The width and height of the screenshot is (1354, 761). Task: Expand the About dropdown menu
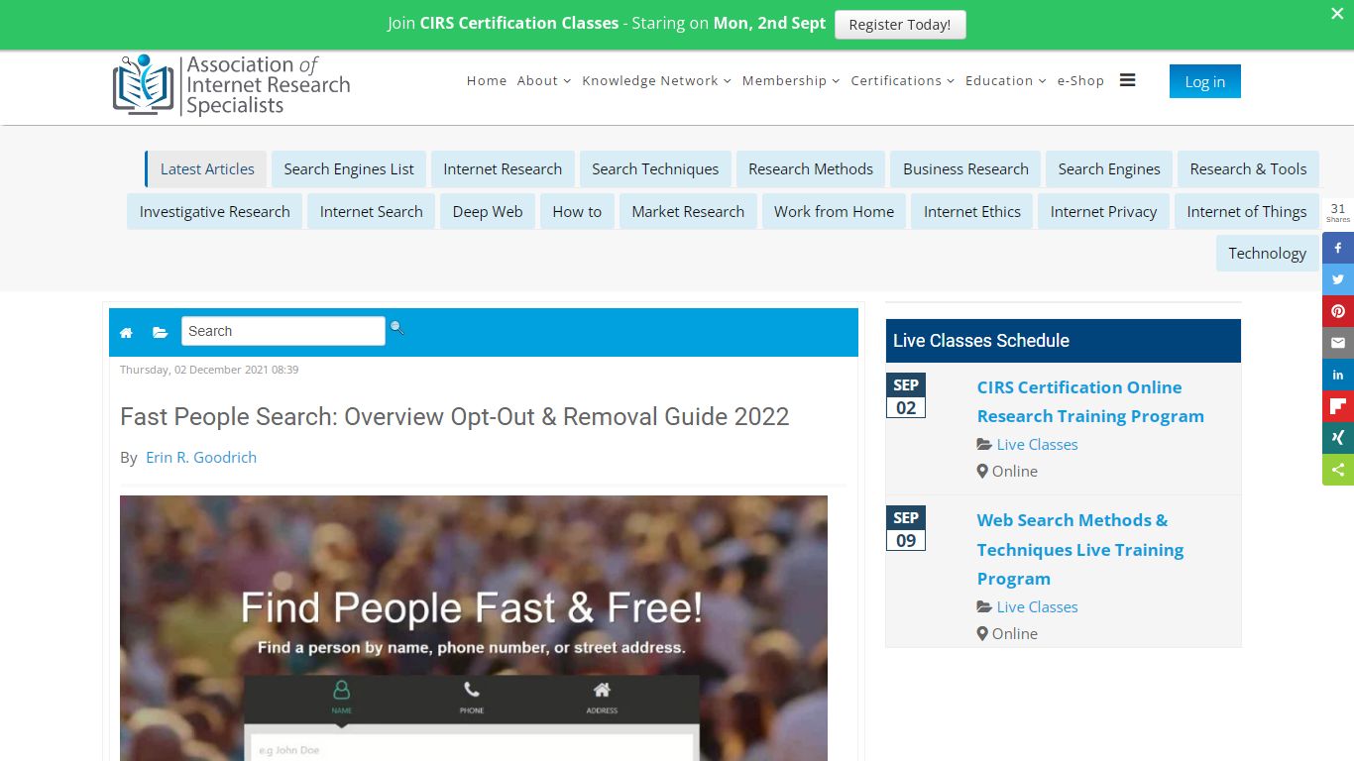coord(544,81)
